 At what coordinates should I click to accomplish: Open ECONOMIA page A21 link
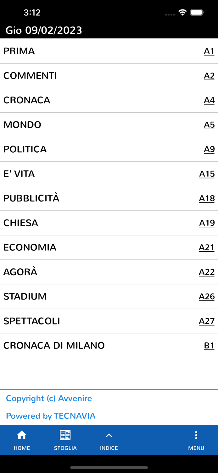tap(206, 248)
